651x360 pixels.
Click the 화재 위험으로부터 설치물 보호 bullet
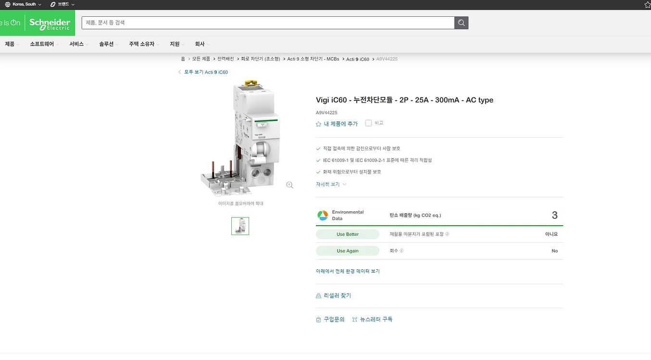click(x=352, y=172)
